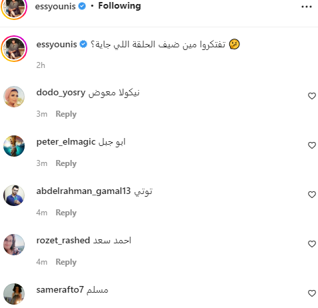Like peter_elmagic's comment with the heart
The width and height of the screenshot is (318, 308).
pos(312,145)
